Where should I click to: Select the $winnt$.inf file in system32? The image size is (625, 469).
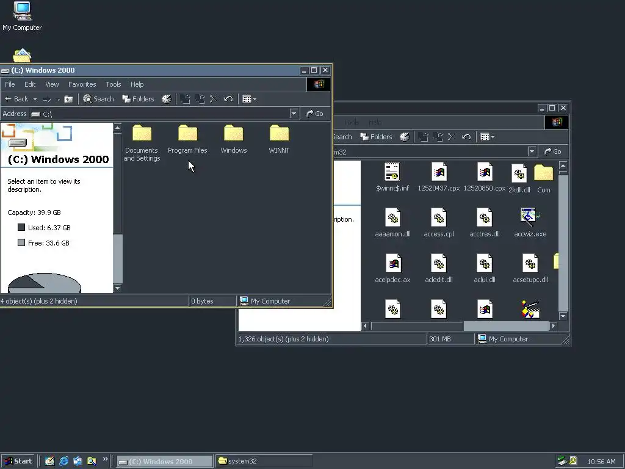(392, 177)
